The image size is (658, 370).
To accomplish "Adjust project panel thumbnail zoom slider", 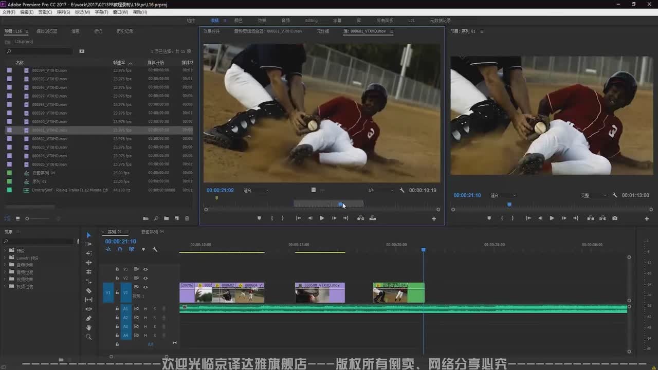I will tap(27, 218).
